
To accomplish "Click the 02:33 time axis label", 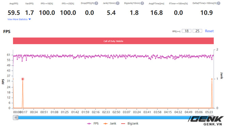I will [x=106, y=112].
